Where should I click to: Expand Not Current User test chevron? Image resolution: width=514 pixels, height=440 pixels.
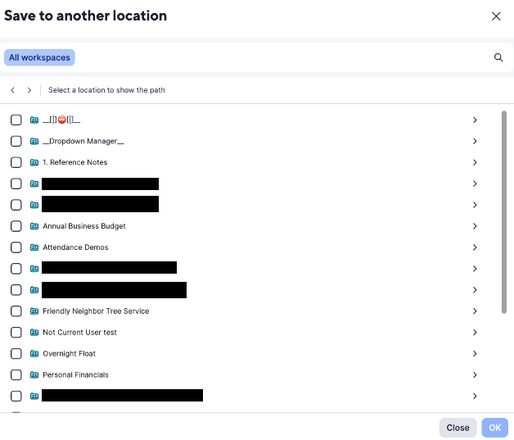tap(475, 333)
